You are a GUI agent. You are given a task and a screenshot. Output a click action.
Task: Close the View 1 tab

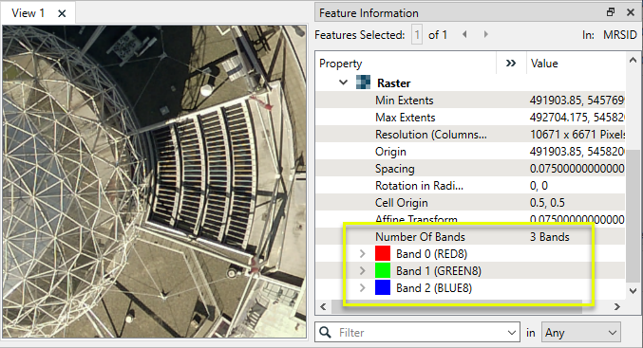[62, 13]
